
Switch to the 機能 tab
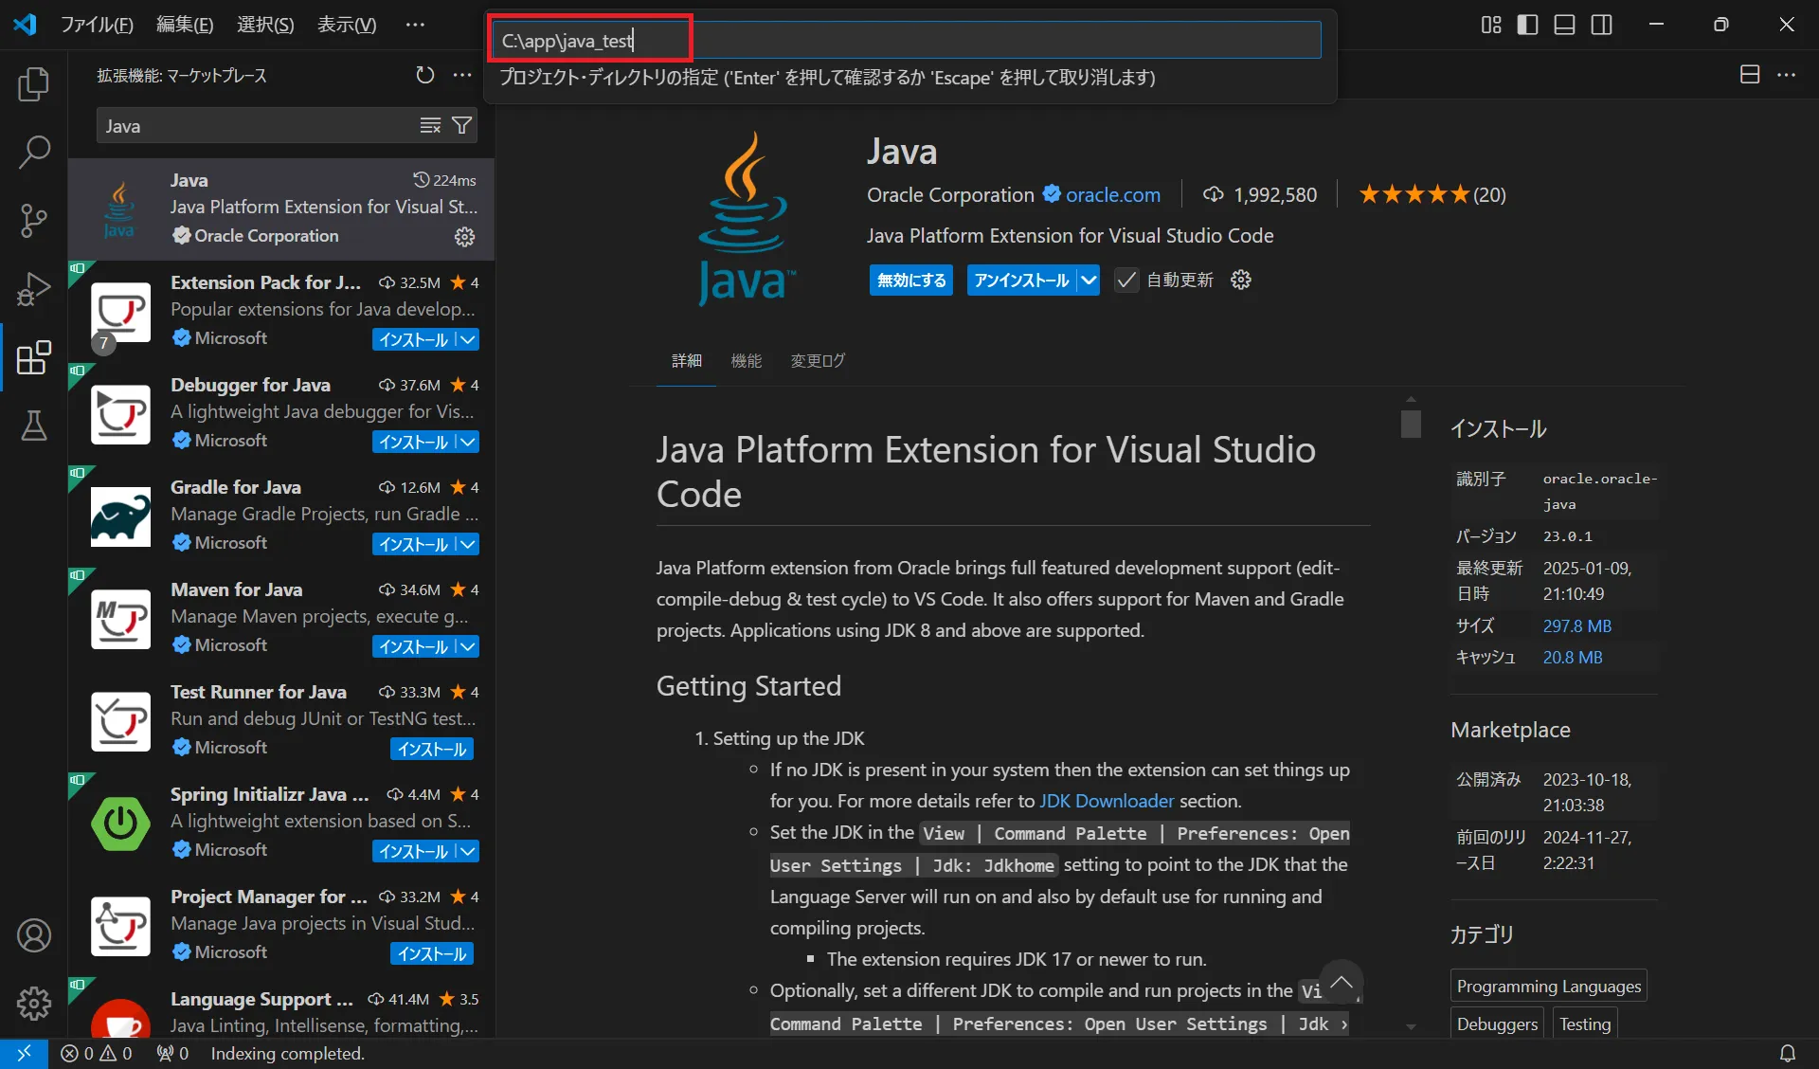[747, 361]
